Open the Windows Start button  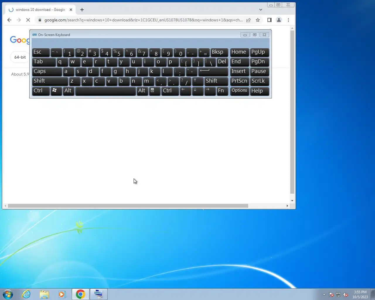(x=8, y=294)
